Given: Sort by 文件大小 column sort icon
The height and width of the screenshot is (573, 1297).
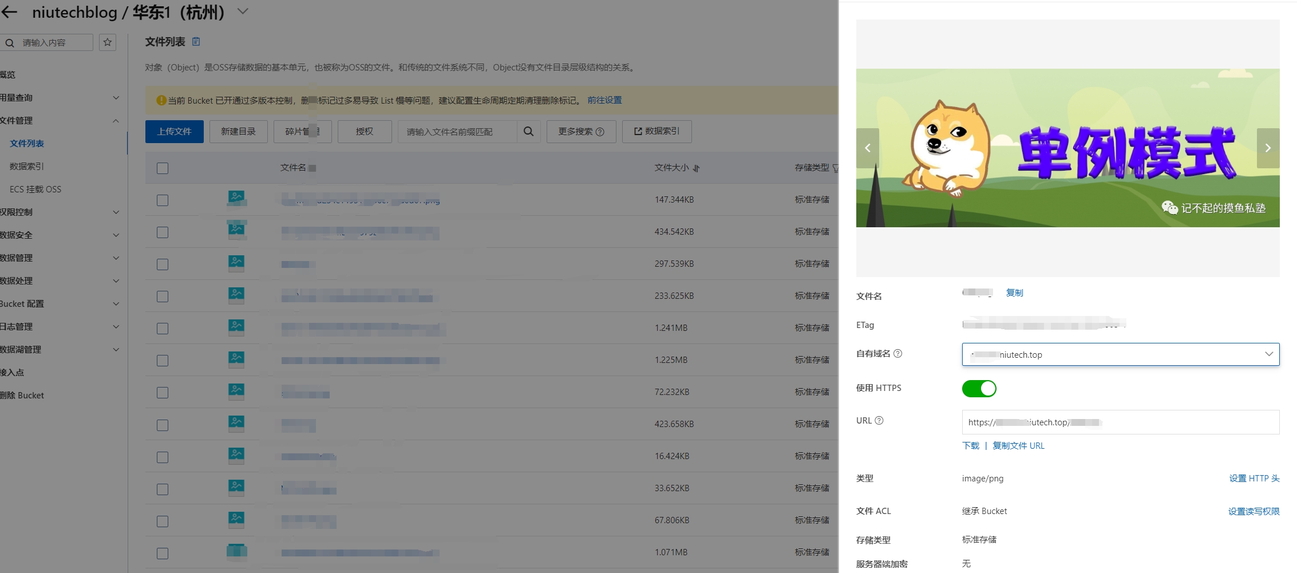Looking at the screenshot, I should point(697,168).
